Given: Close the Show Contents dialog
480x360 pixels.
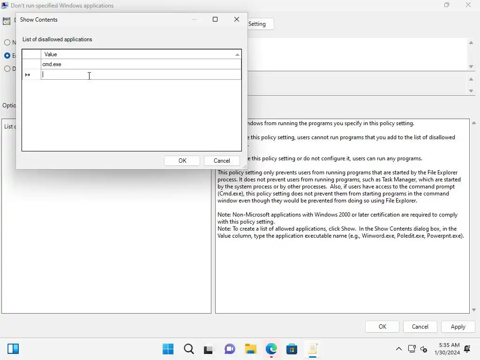Looking at the screenshot, I should pos(237,19).
